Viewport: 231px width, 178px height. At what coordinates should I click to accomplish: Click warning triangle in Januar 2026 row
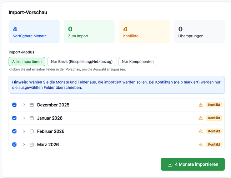point(201,118)
